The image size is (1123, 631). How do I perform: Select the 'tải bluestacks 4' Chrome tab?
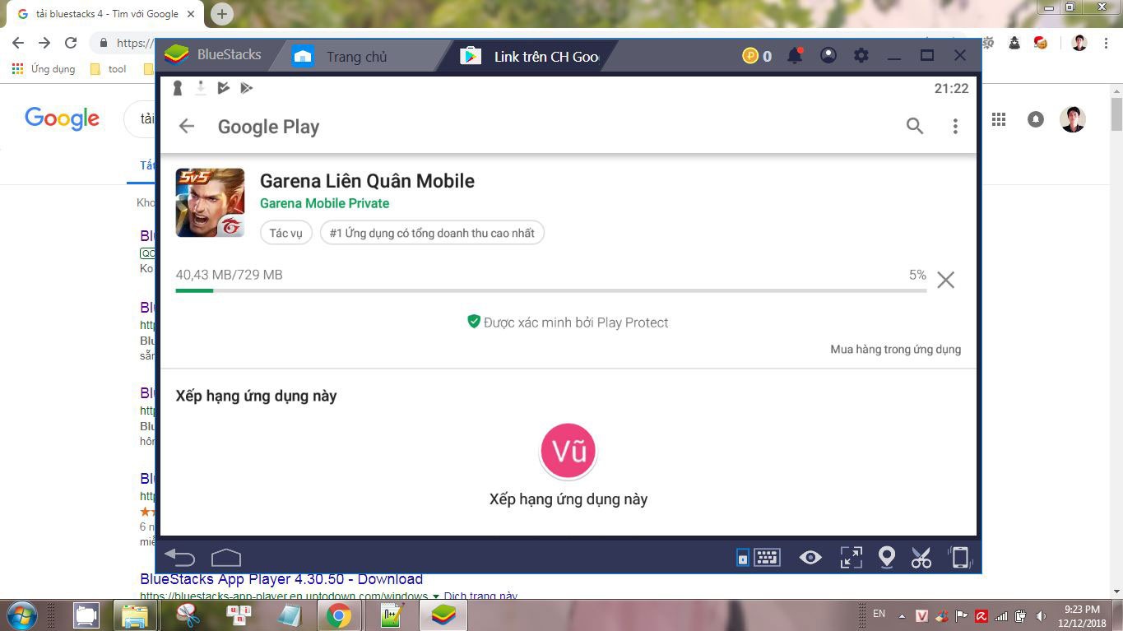(104, 14)
